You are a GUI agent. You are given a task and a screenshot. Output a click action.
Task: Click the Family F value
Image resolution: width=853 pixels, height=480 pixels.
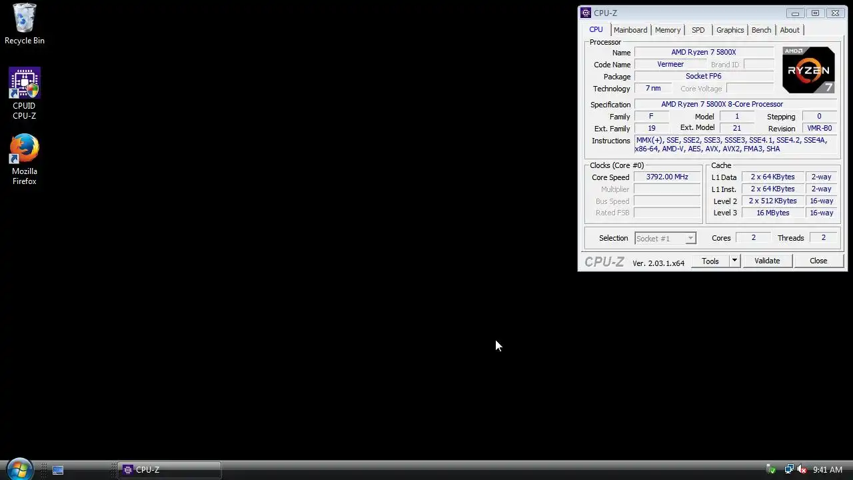point(651,116)
